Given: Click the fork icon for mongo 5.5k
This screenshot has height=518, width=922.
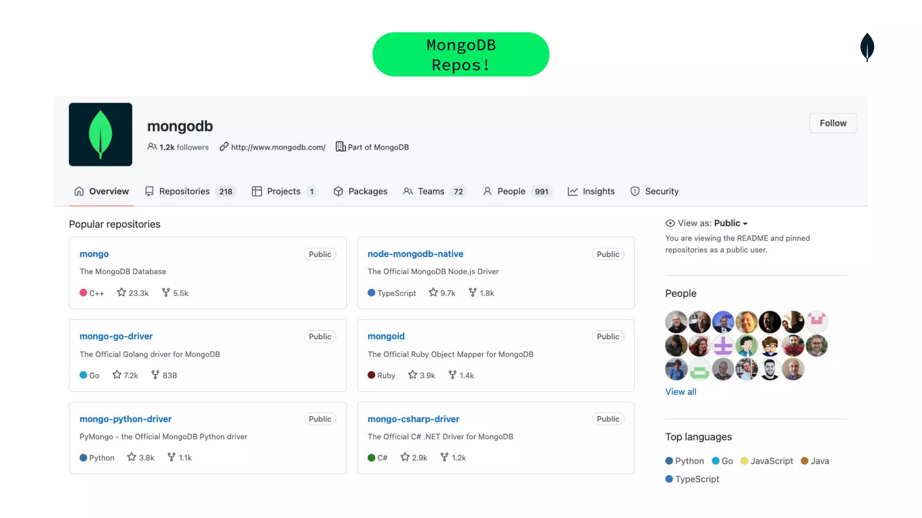Looking at the screenshot, I should [x=166, y=292].
